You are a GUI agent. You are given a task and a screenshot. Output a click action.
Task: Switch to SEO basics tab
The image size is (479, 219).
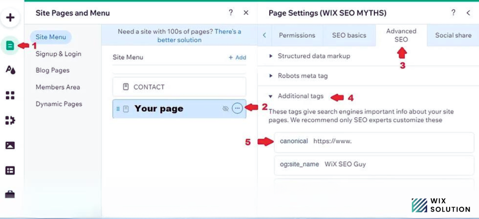pos(349,35)
